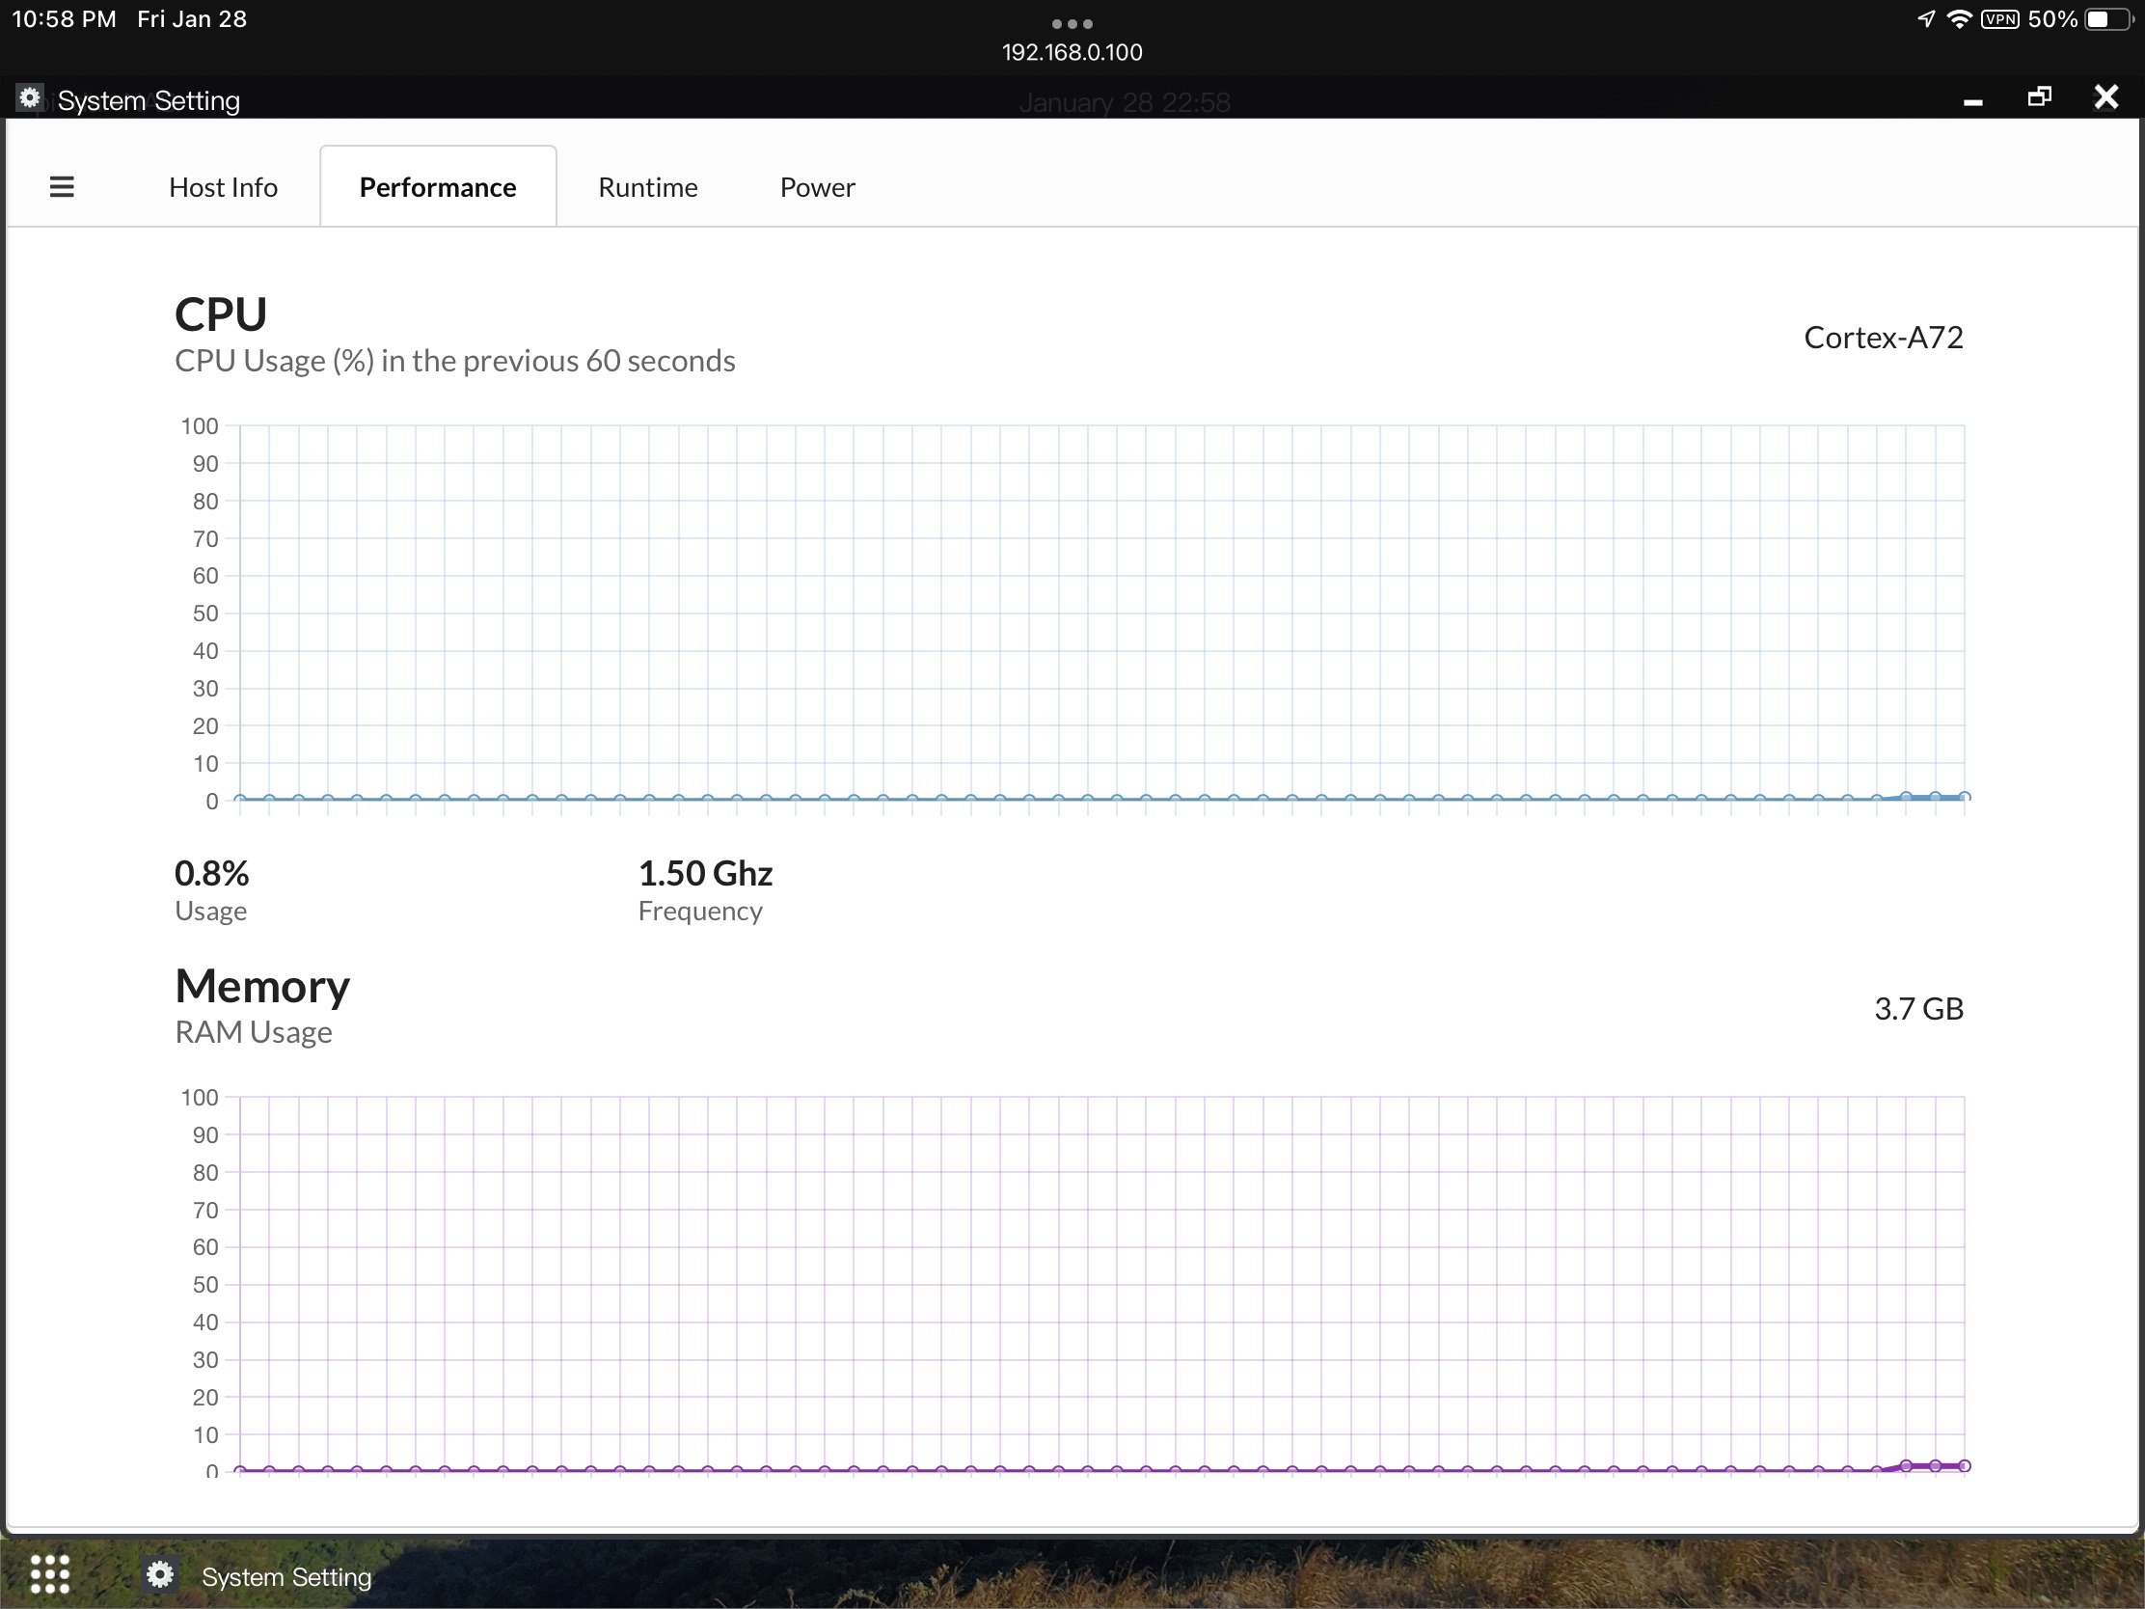2145x1609 pixels.
Task: Tap the VPN indicator in status bar
Action: pyautogui.click(x=1999, y=19)
